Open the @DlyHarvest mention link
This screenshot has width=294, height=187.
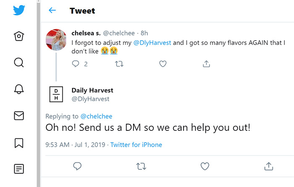point(152,43)
